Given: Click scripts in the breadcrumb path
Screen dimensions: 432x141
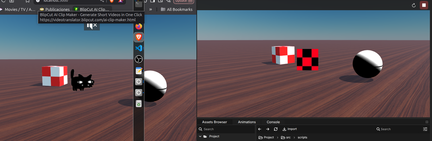Looking at the screenshot, I should point(302,137).
